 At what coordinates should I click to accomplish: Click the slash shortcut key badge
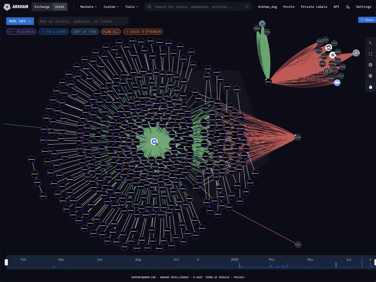[x=247, y=7]
